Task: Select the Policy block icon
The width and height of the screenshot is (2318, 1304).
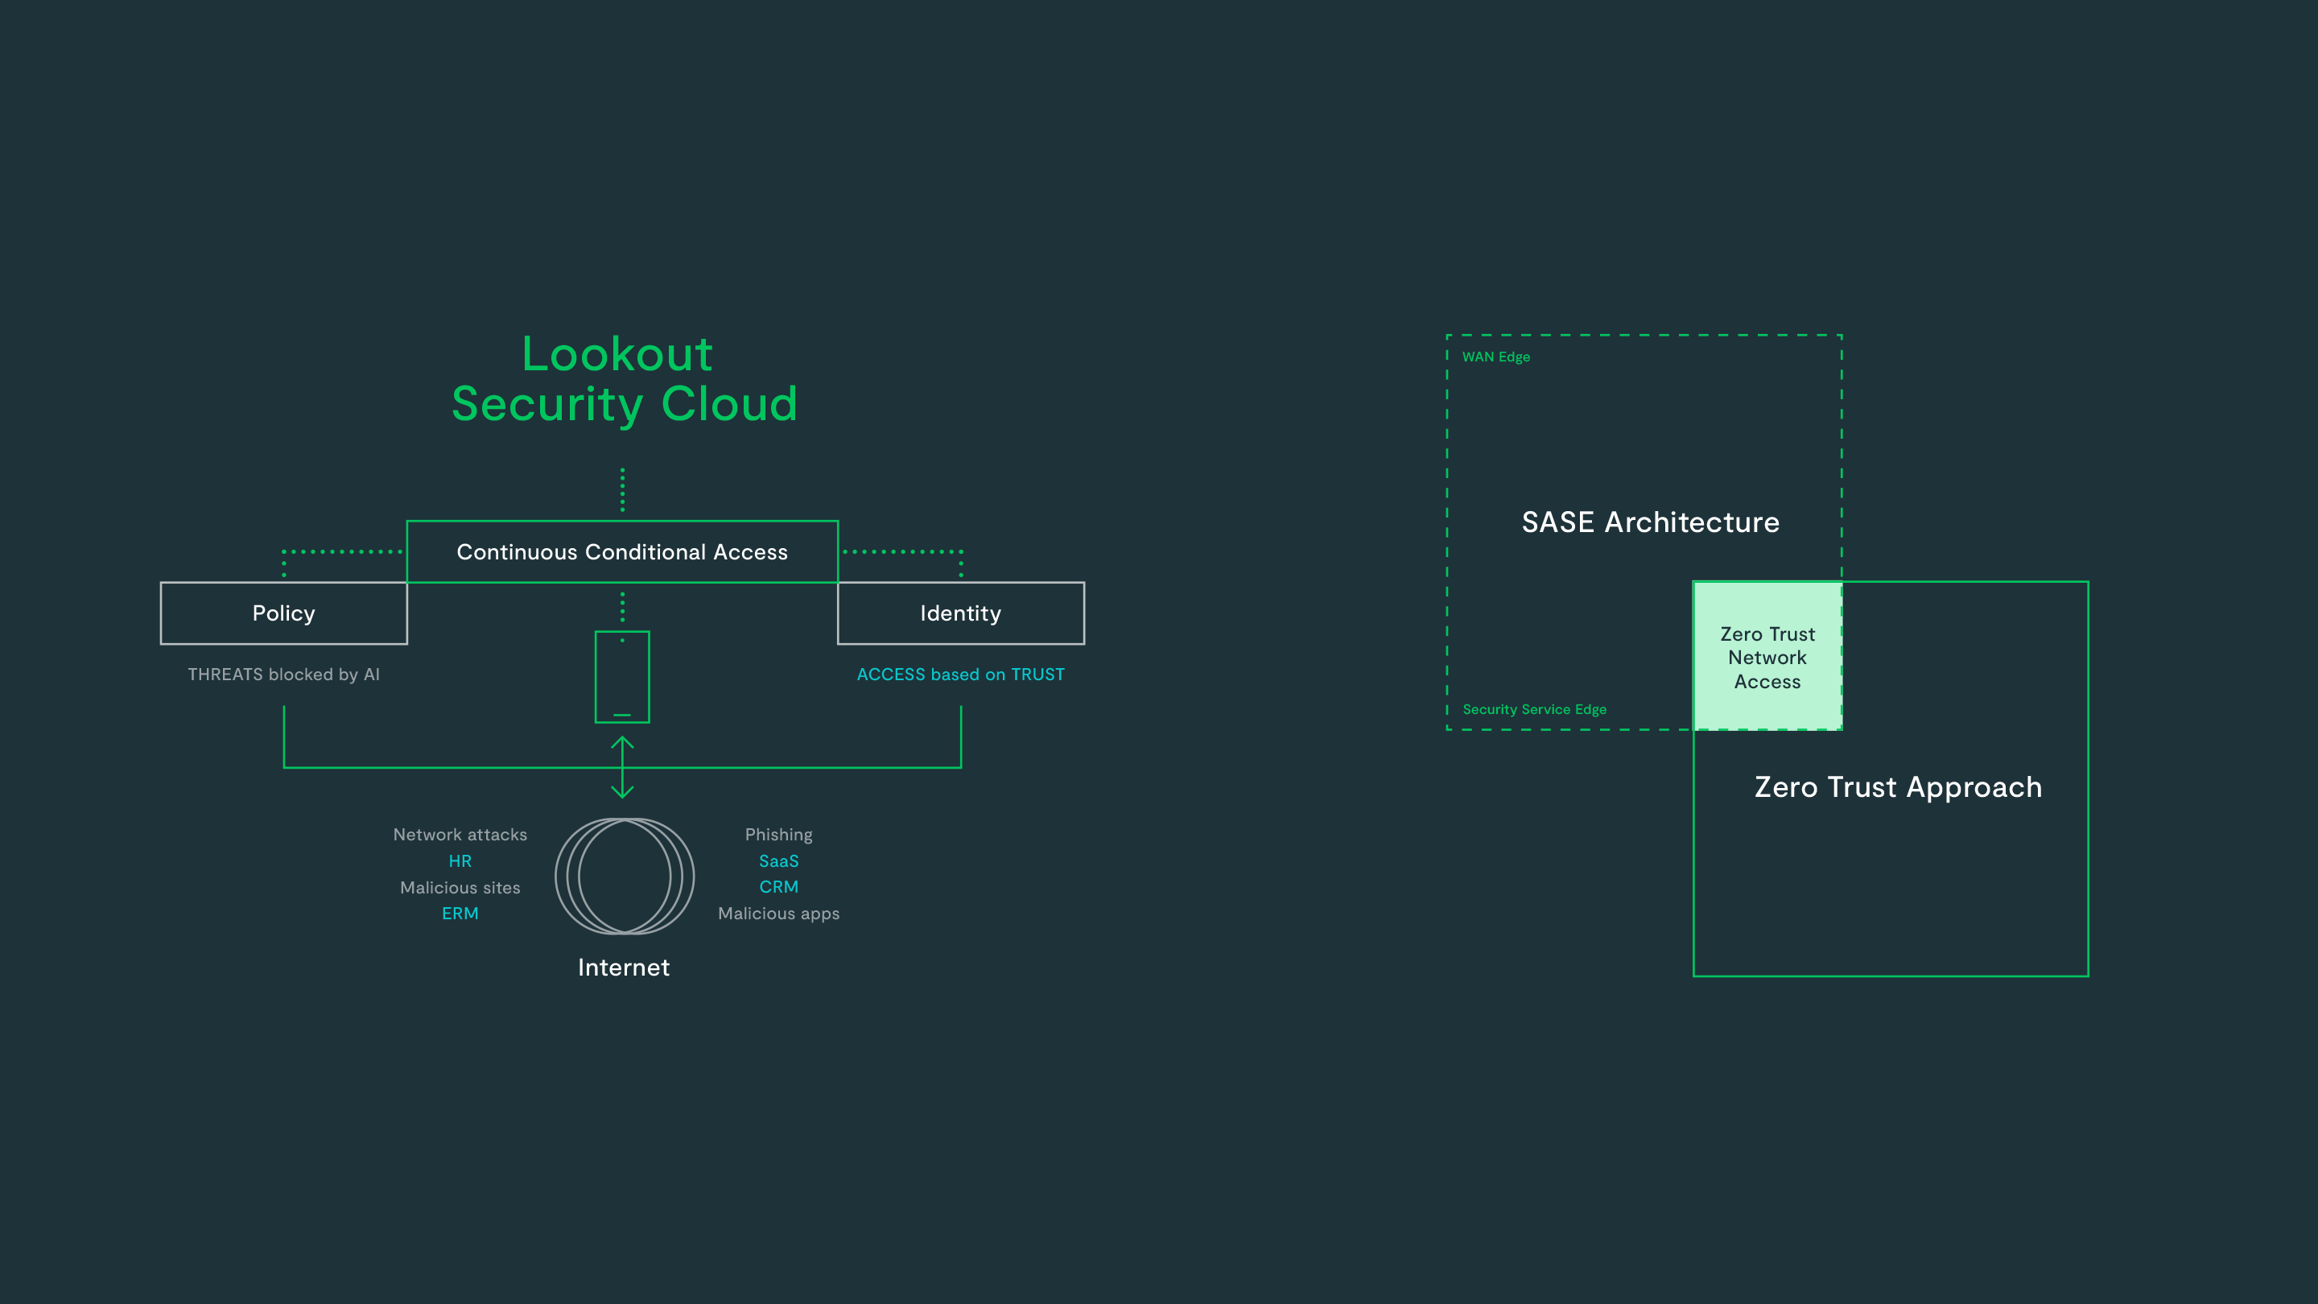Action: coord(282,613)
